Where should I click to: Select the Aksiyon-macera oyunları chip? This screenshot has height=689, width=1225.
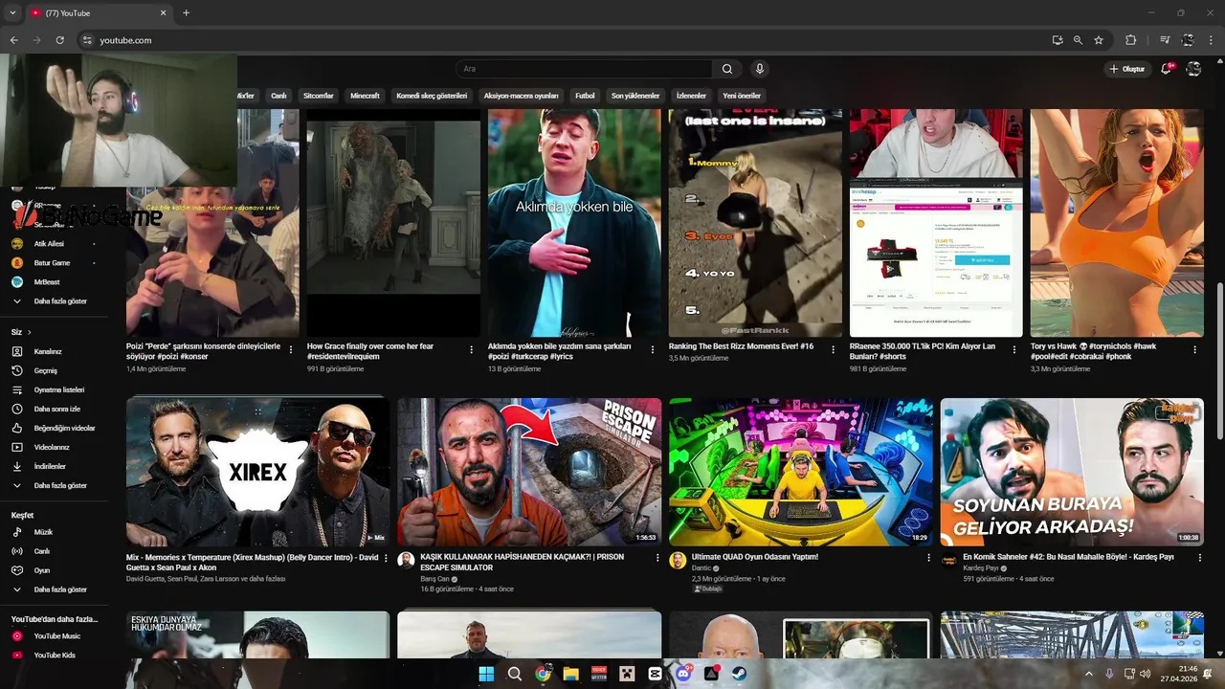click(x=521, y=96)
